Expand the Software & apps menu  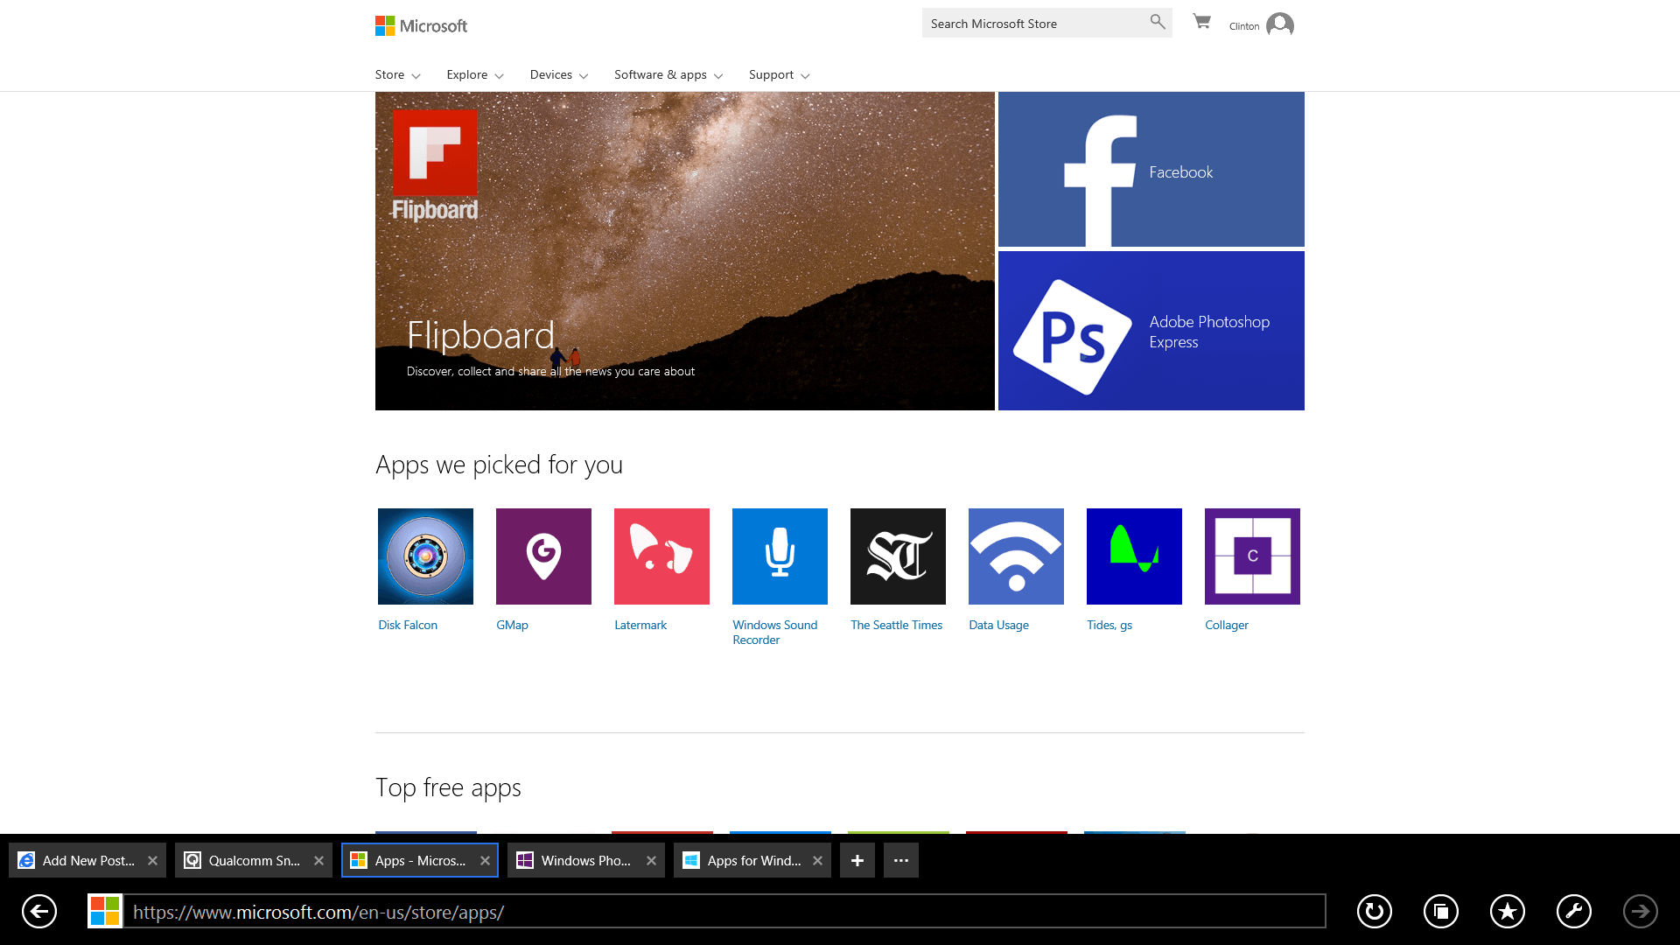[668, 75]
